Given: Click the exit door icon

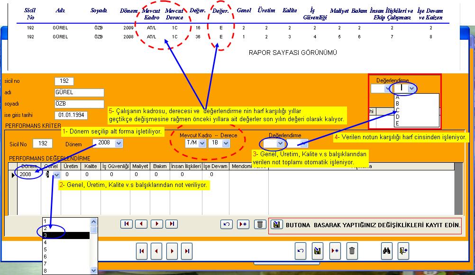Looking at the screenshot, I should tap(402, 251).
